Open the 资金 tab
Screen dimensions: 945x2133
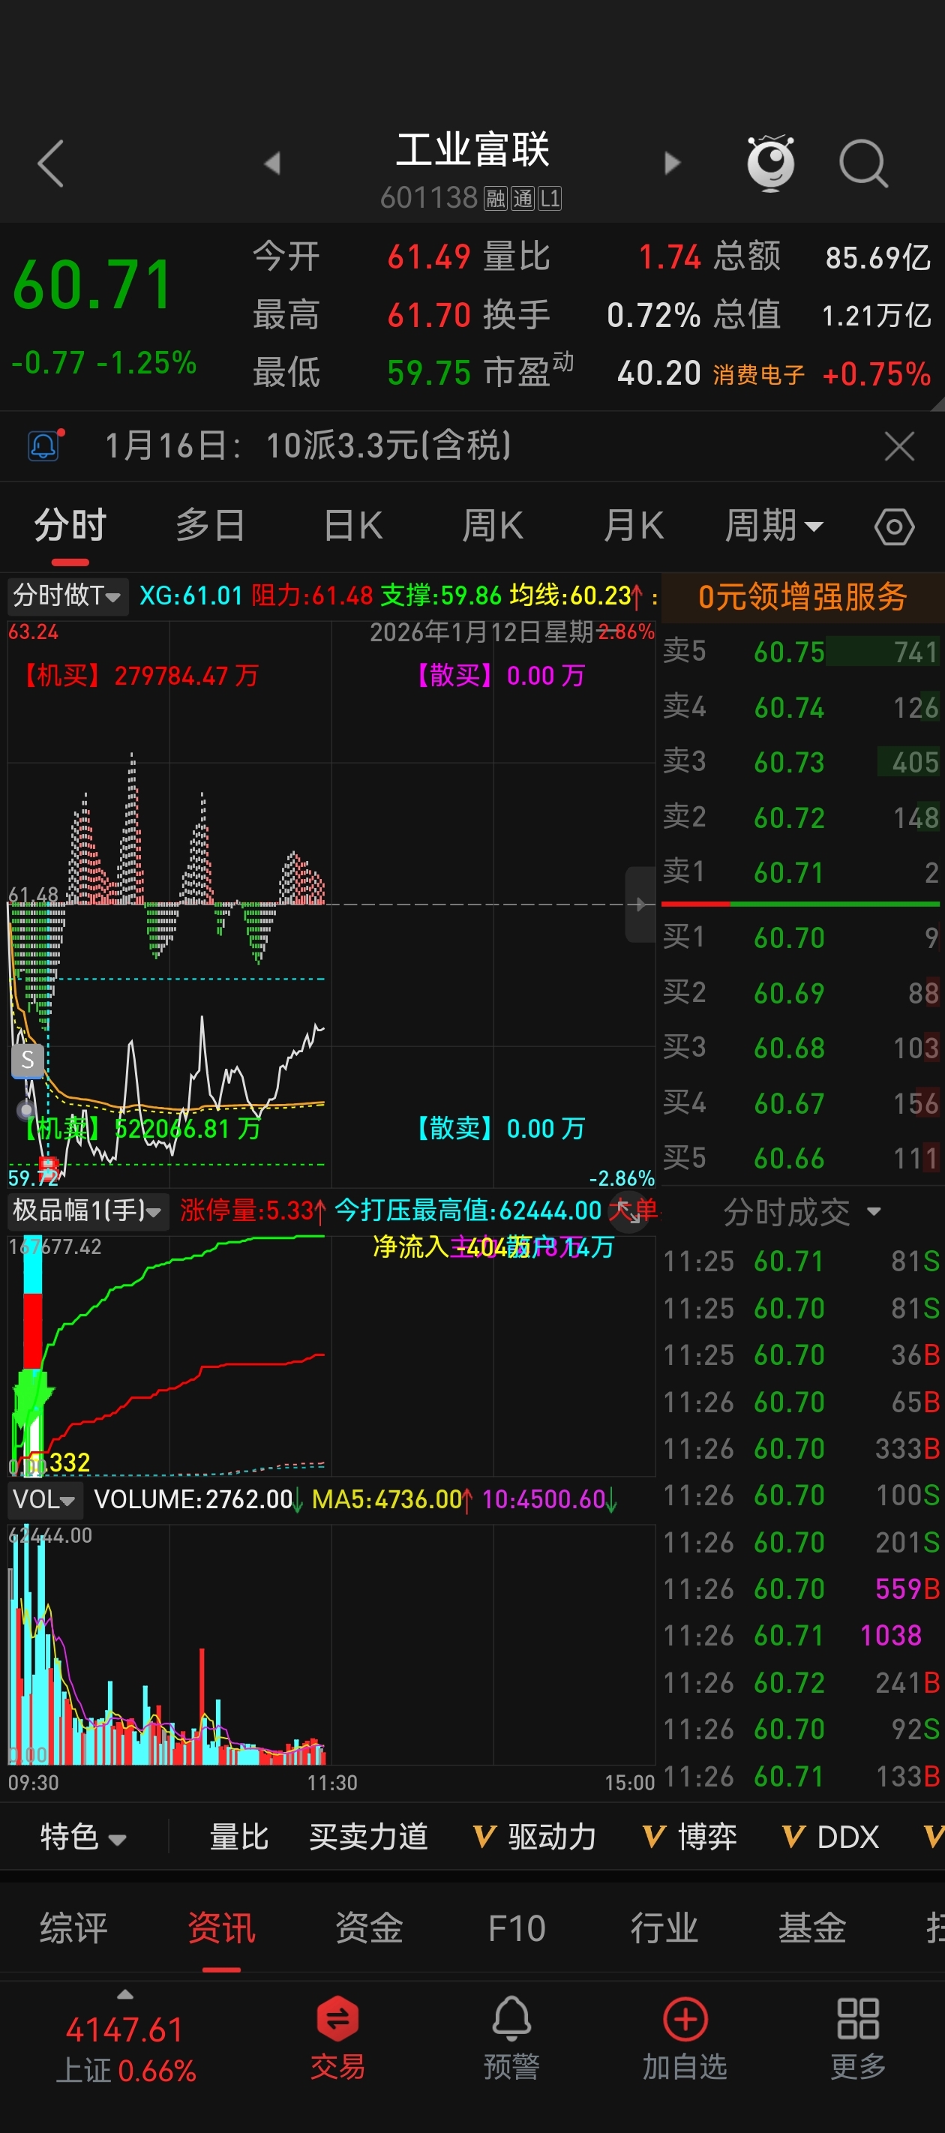368,1927
